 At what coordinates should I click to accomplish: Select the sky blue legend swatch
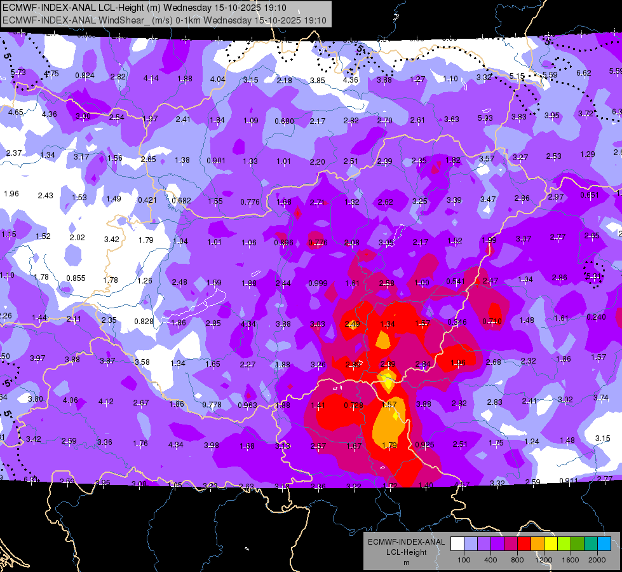pos(604,544)
